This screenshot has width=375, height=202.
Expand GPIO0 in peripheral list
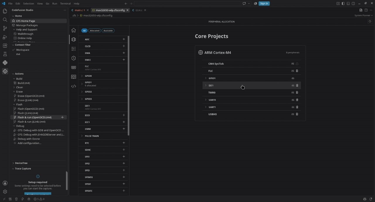[x=82, y=76]
